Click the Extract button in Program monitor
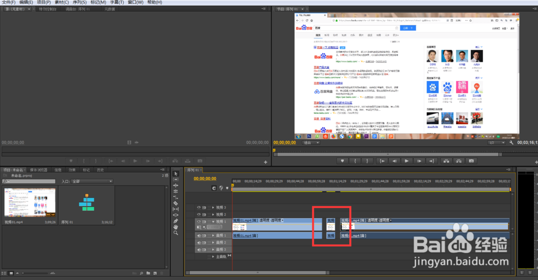 [459, 161]
